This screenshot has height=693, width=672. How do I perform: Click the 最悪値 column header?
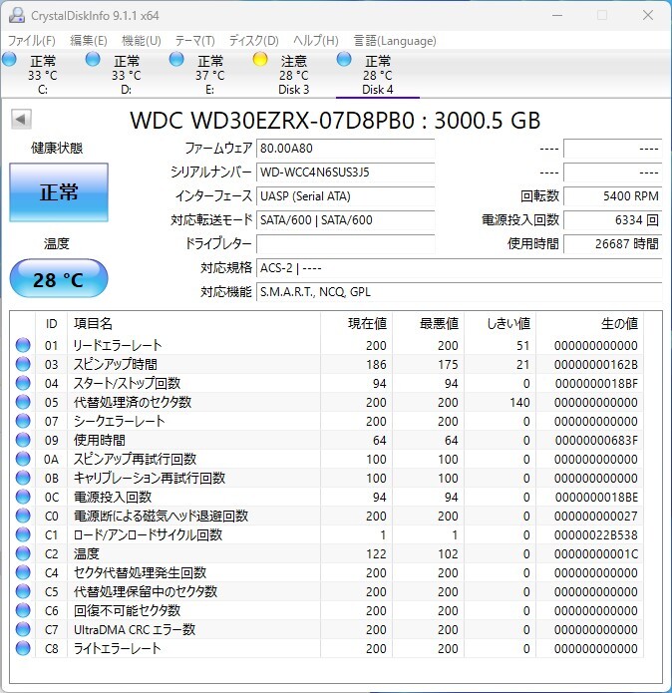(428, 323)
